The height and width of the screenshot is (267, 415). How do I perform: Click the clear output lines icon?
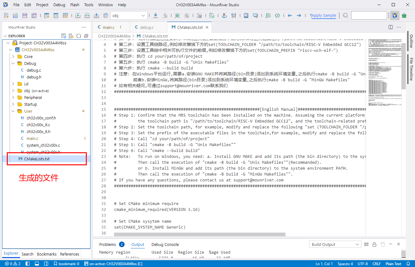(x=366, y=244)
